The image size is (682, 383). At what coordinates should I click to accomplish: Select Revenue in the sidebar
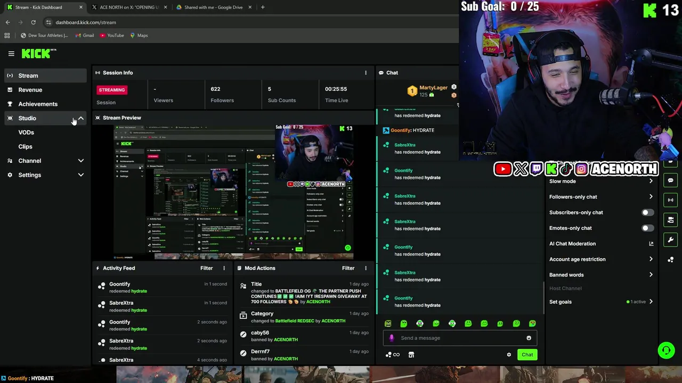[x=44, y=90]
